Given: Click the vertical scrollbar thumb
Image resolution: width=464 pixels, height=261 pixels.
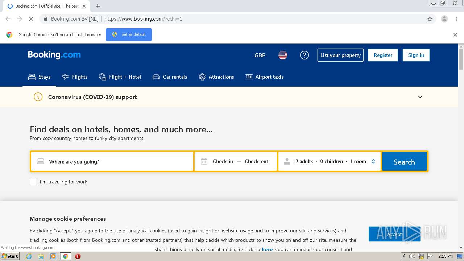Looking at the screenshot, I should point(461,59).
